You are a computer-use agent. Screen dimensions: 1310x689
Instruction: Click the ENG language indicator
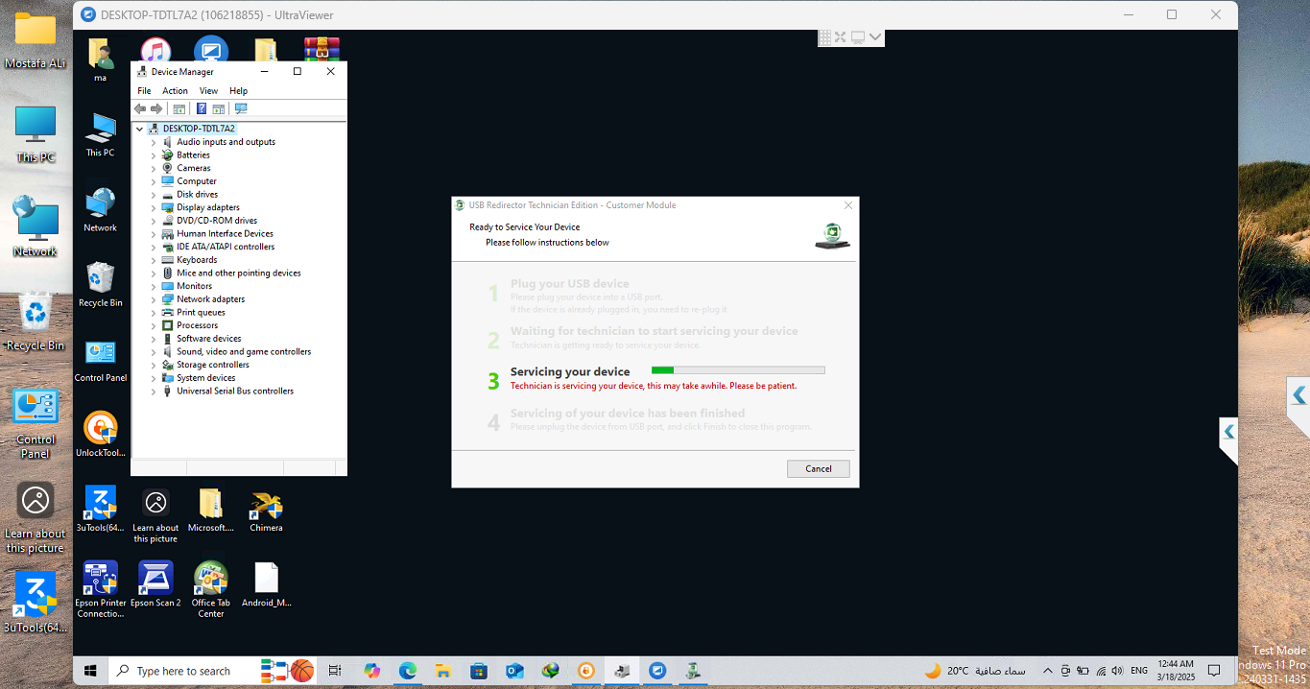(1138, 671)
